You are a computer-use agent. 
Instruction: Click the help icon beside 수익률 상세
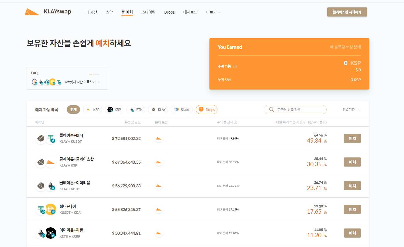pos(235,122)
